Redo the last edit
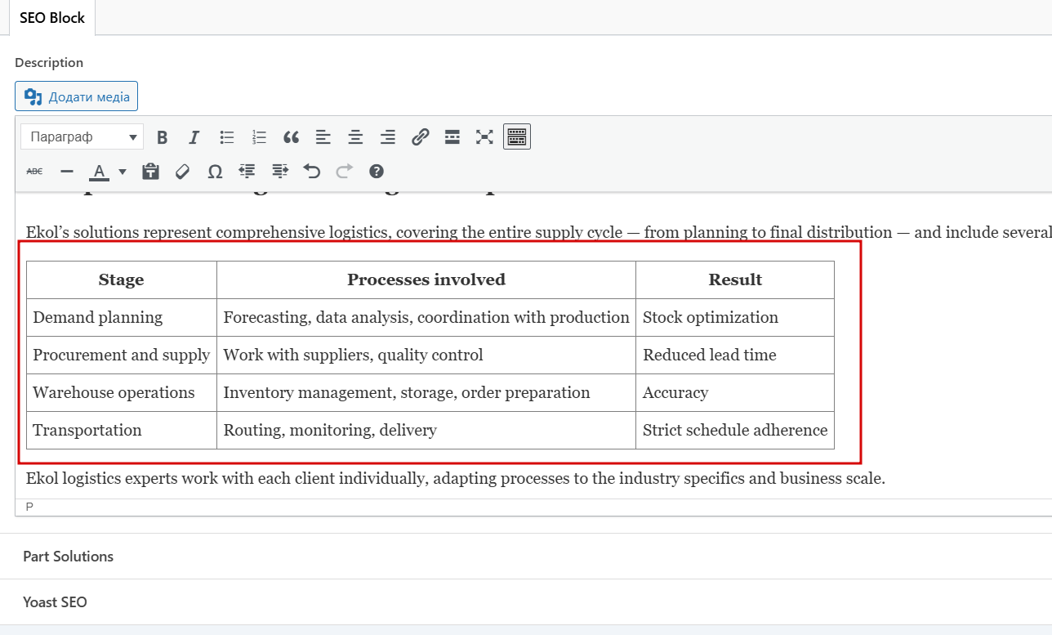Image resolution: width=1052 pixels, height=635 pixels. click(344, 172)
